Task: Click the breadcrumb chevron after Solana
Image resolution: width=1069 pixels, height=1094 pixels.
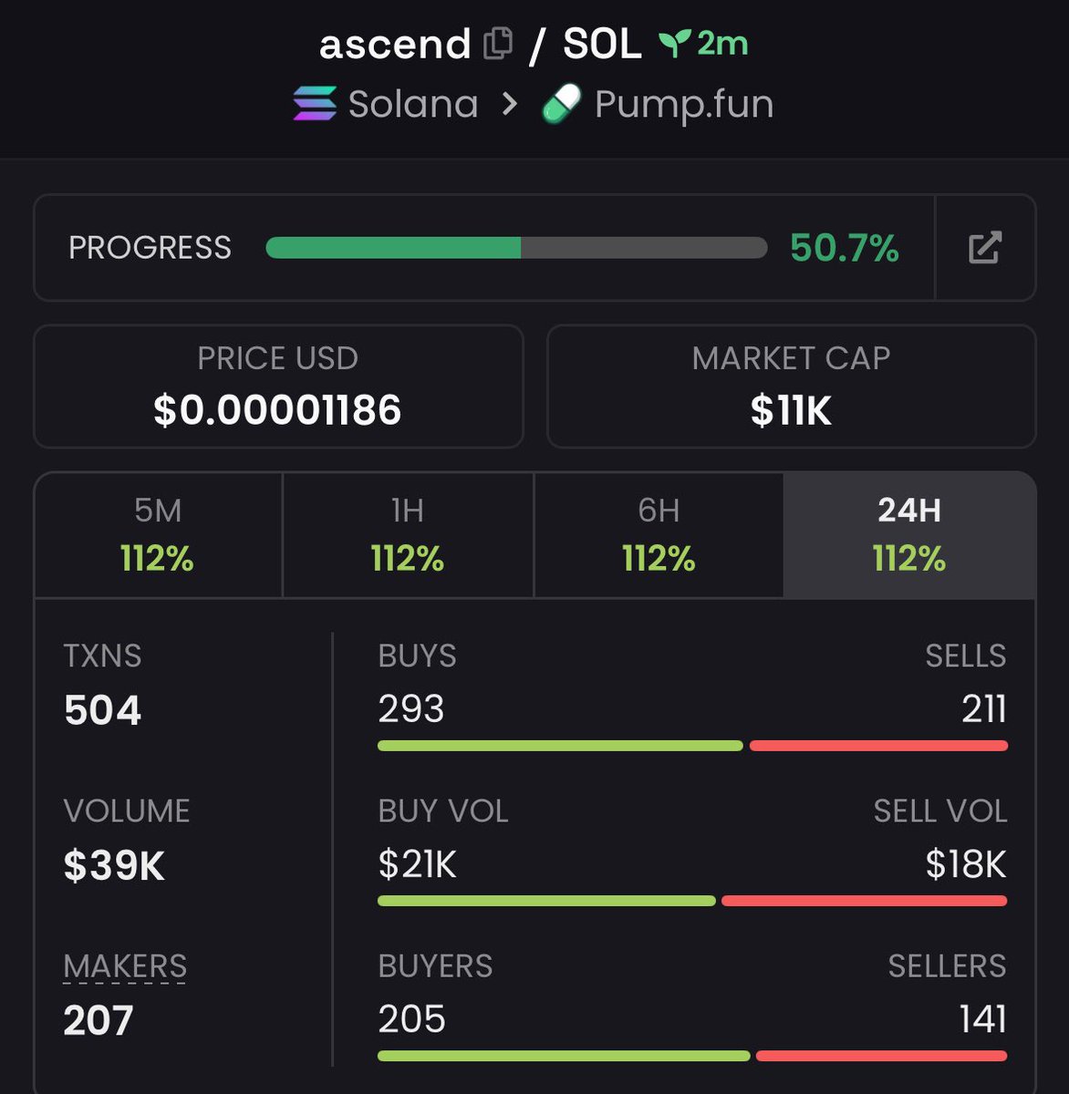Action: [510, 104]
